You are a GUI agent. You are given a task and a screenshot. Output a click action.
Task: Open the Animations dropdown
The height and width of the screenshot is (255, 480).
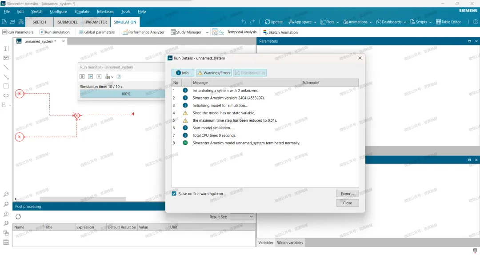point(357,22)
